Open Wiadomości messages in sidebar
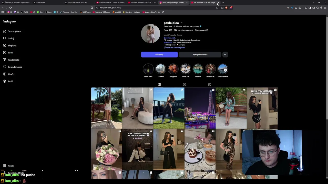The image size is (328, 184). (x=11, y=60)
